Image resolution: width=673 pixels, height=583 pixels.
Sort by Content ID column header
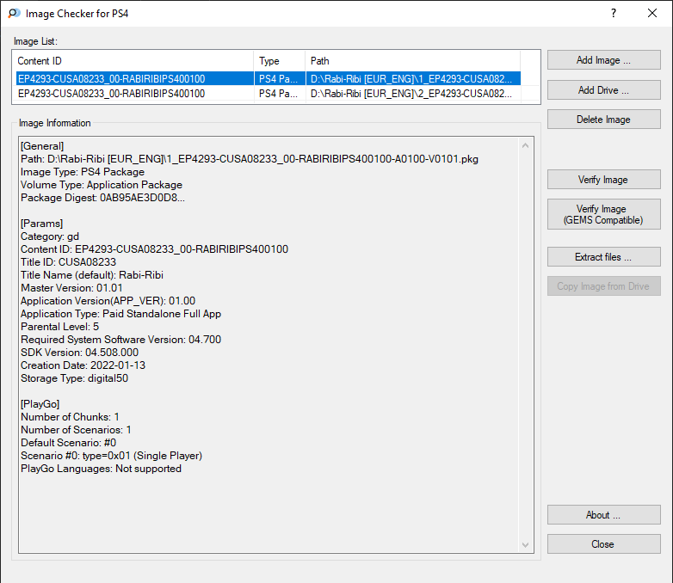coord(134,61)
